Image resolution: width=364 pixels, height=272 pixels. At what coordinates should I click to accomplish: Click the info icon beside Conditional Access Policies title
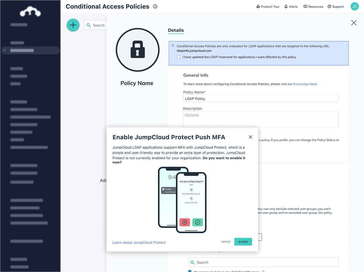pyautogui.click(x=155, y=7)
